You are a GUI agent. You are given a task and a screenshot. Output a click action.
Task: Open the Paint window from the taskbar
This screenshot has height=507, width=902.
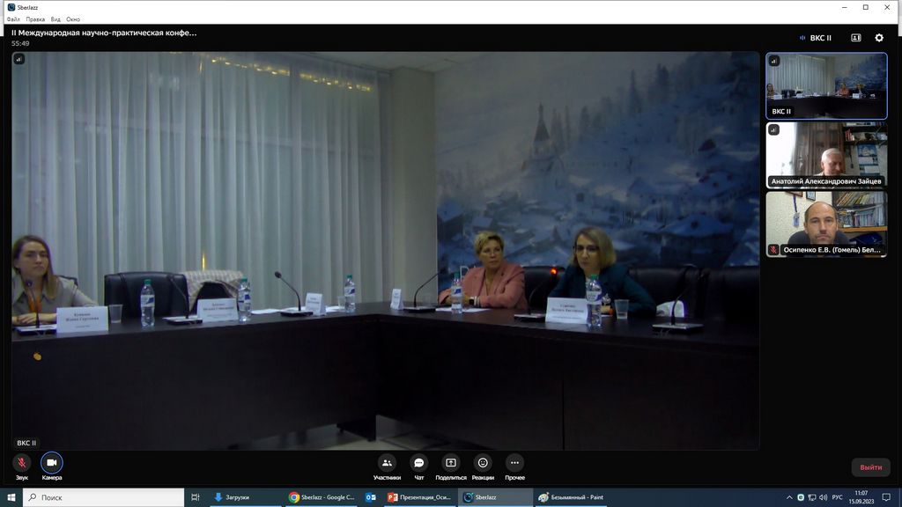tap(571, 497)
